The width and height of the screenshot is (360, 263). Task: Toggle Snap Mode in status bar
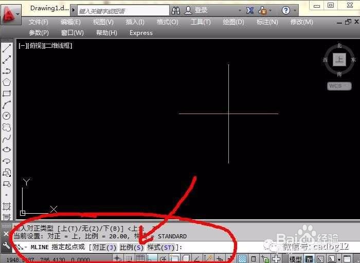(129, 259)
